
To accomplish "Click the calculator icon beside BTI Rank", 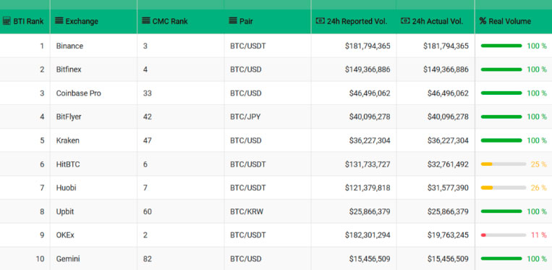I will [x=7, y=21].
